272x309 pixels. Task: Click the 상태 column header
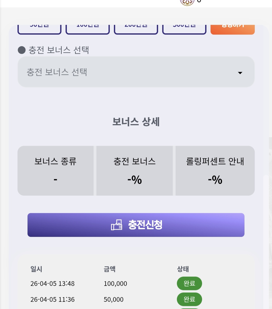click(x=183, y=269)
